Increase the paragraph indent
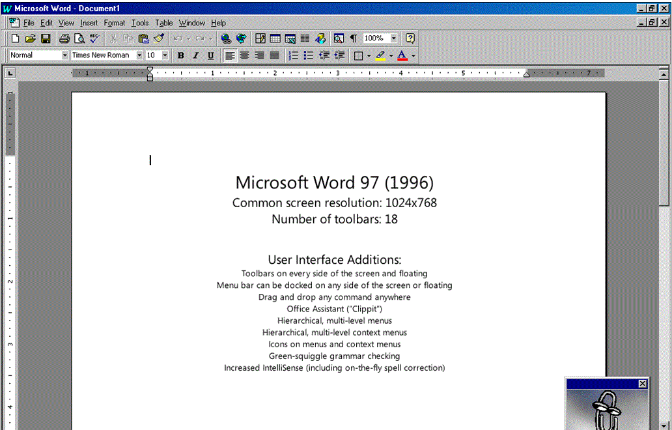 pyautogui.click(x=339, y=55)
